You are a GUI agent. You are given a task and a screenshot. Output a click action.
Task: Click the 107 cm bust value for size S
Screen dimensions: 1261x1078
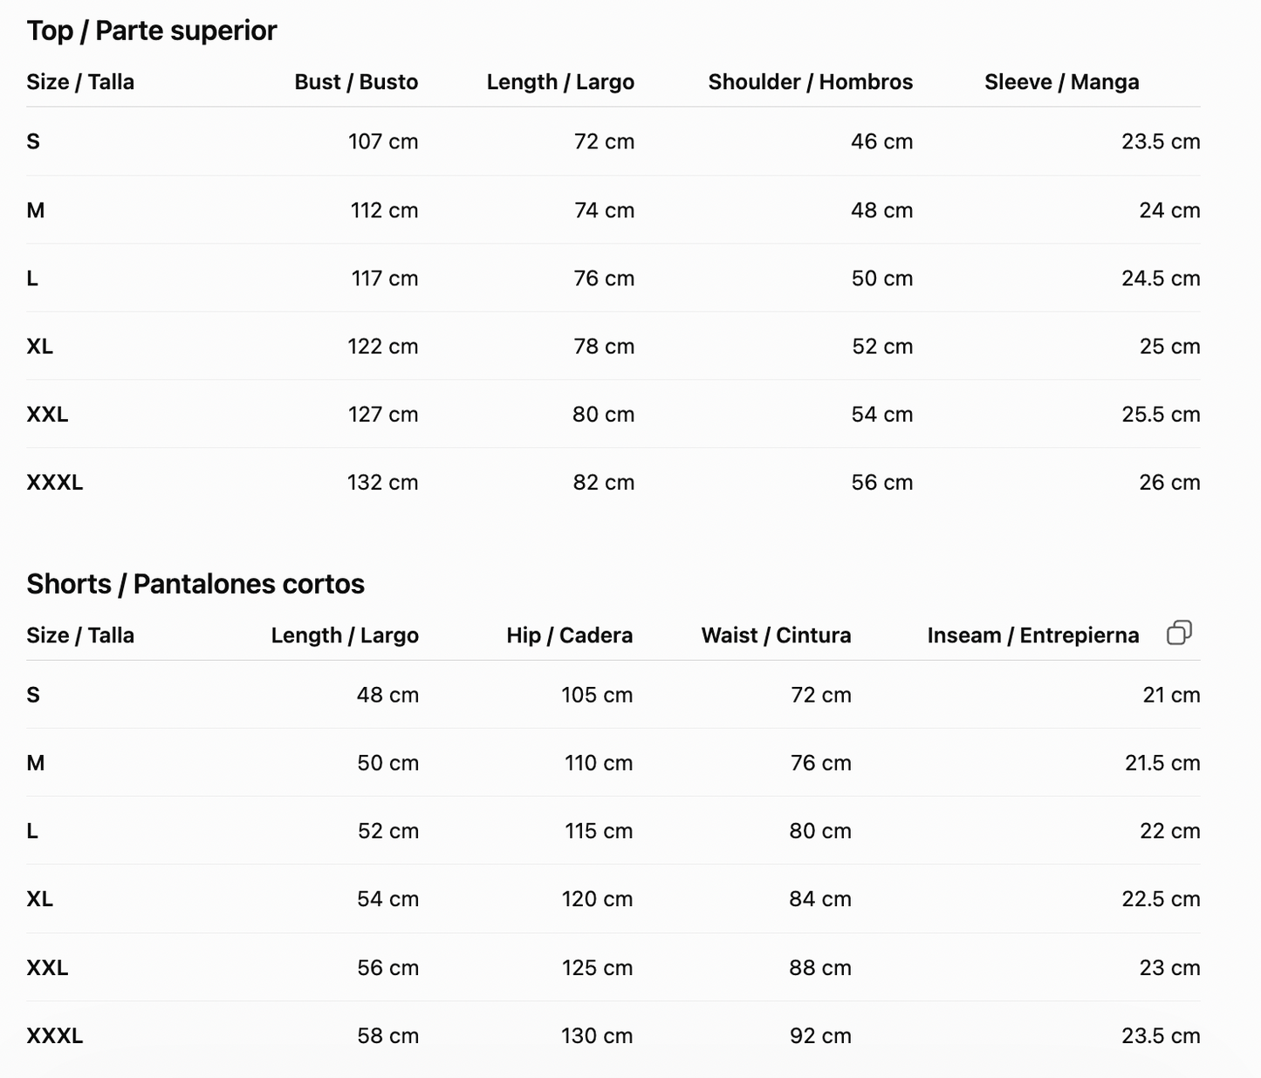383,141
